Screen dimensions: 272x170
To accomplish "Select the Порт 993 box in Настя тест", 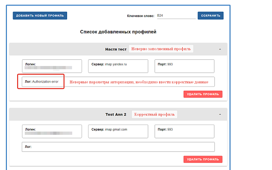I will (185, 66).
